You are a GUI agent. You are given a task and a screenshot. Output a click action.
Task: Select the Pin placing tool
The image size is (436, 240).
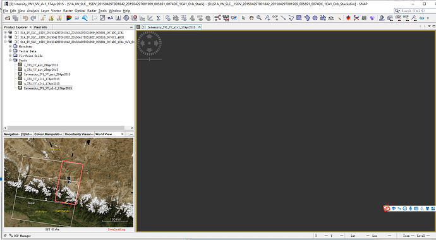click(x=267, y=18)
